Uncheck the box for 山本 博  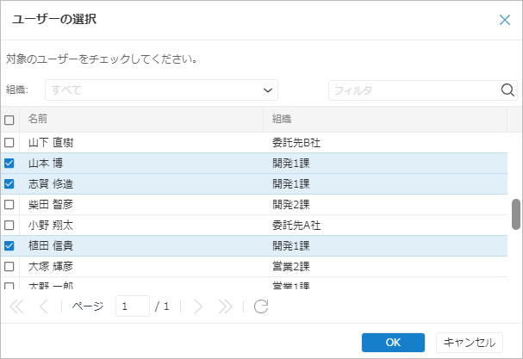(9, 163)
